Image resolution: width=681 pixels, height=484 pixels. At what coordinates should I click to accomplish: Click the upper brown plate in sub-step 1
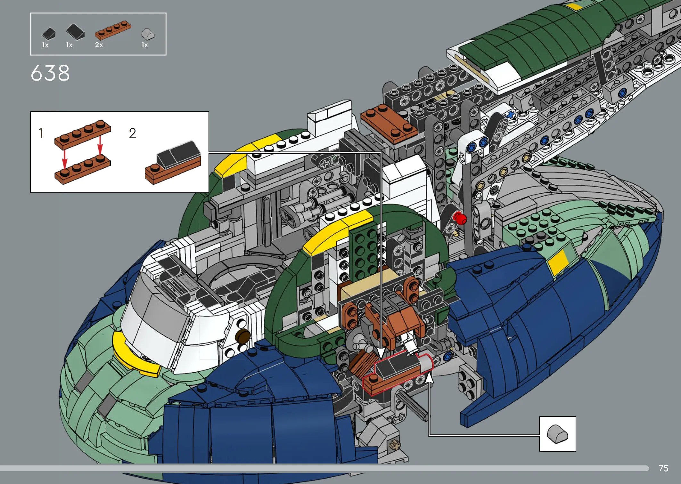click(x=83, y=134)
